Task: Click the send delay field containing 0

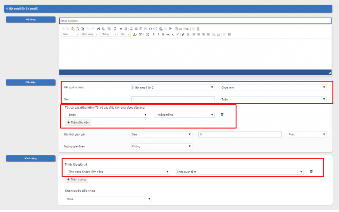Action: 240,134
